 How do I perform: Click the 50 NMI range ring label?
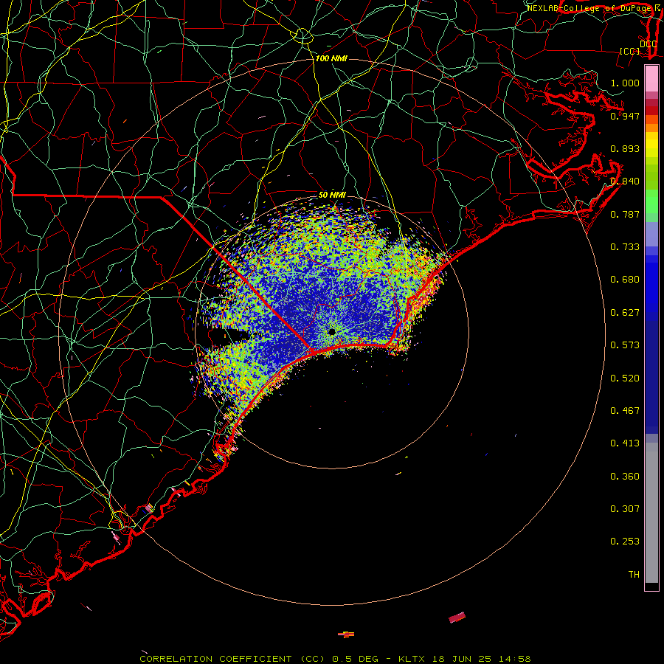[332, 196]
